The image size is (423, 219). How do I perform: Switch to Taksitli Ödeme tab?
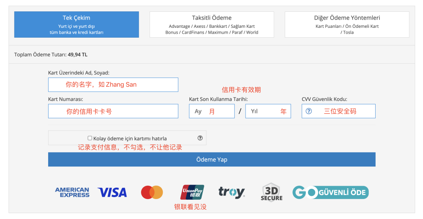tap(212, 25)
